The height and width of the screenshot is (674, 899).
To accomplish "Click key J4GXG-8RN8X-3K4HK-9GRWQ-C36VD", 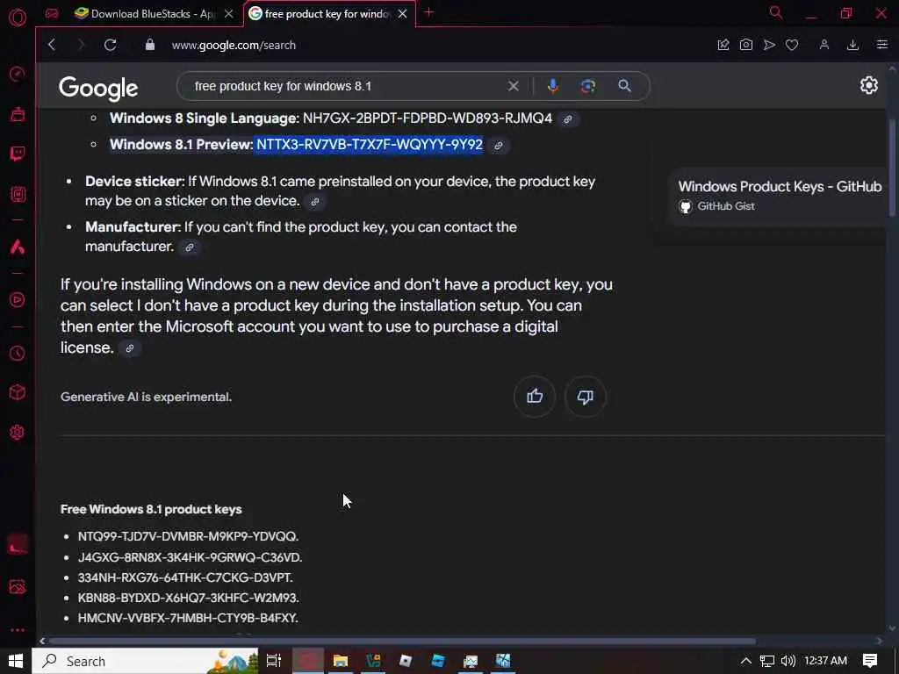I will [190, 557].
